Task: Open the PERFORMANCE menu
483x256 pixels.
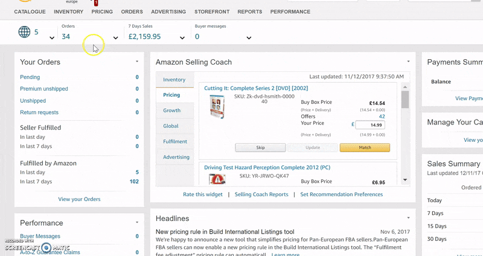Action: (290, 11)
